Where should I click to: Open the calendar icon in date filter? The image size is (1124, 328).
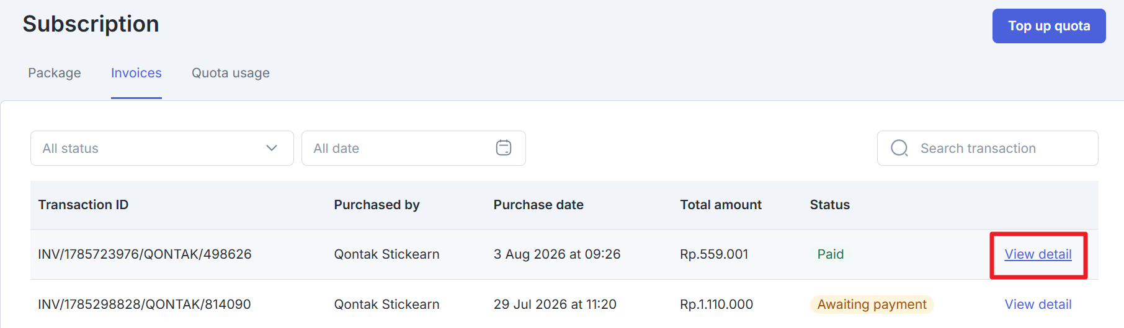pyautogui.click(x=504, y=148)
